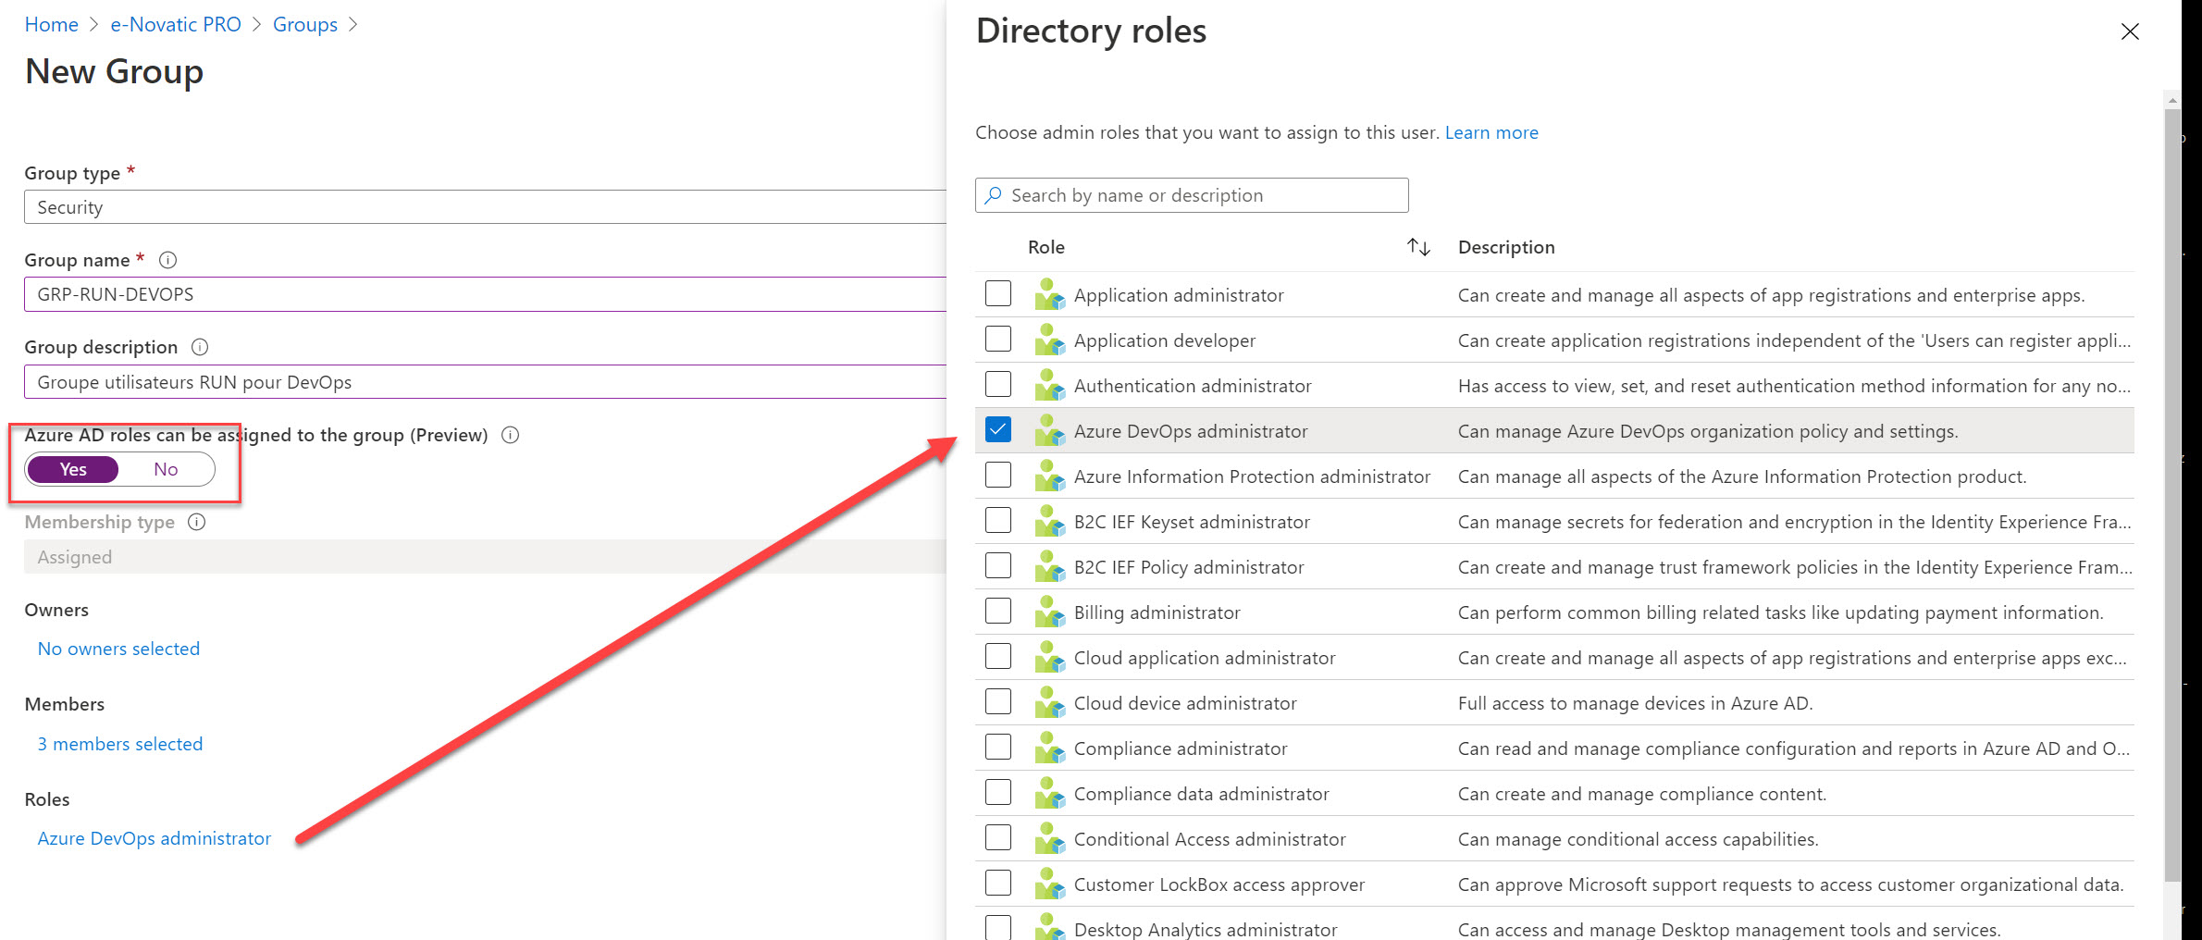
Task: Check the Customer LockBox access approver checkbox
Action: tap(998, 883)
